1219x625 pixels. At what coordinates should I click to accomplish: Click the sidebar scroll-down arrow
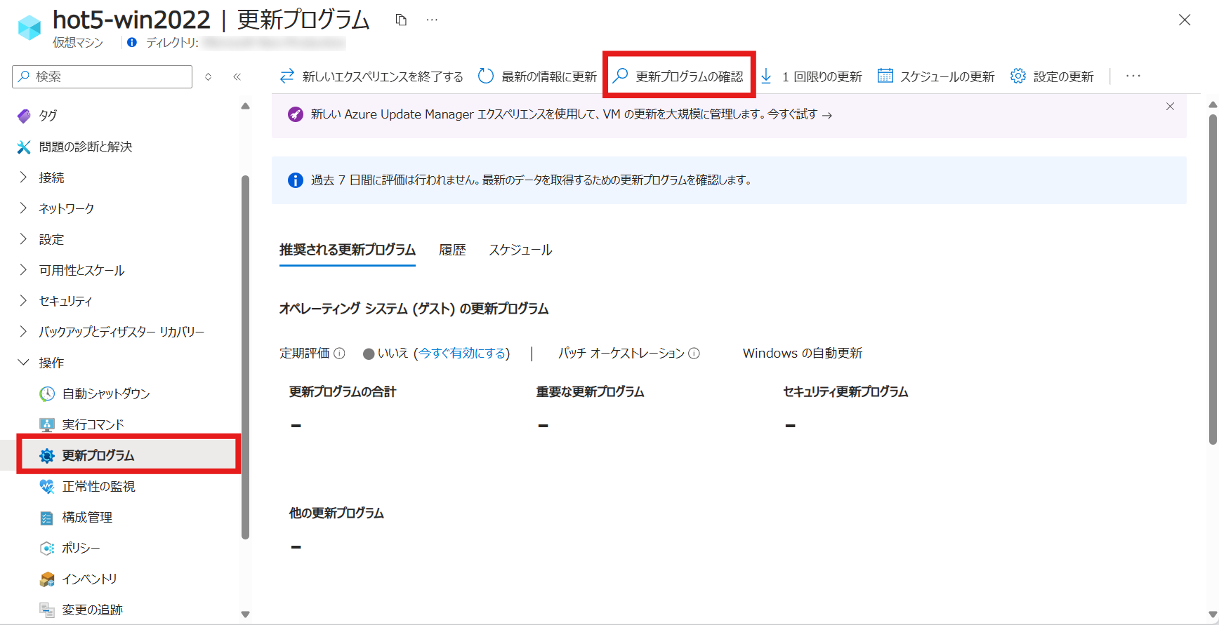pos(245,614)
